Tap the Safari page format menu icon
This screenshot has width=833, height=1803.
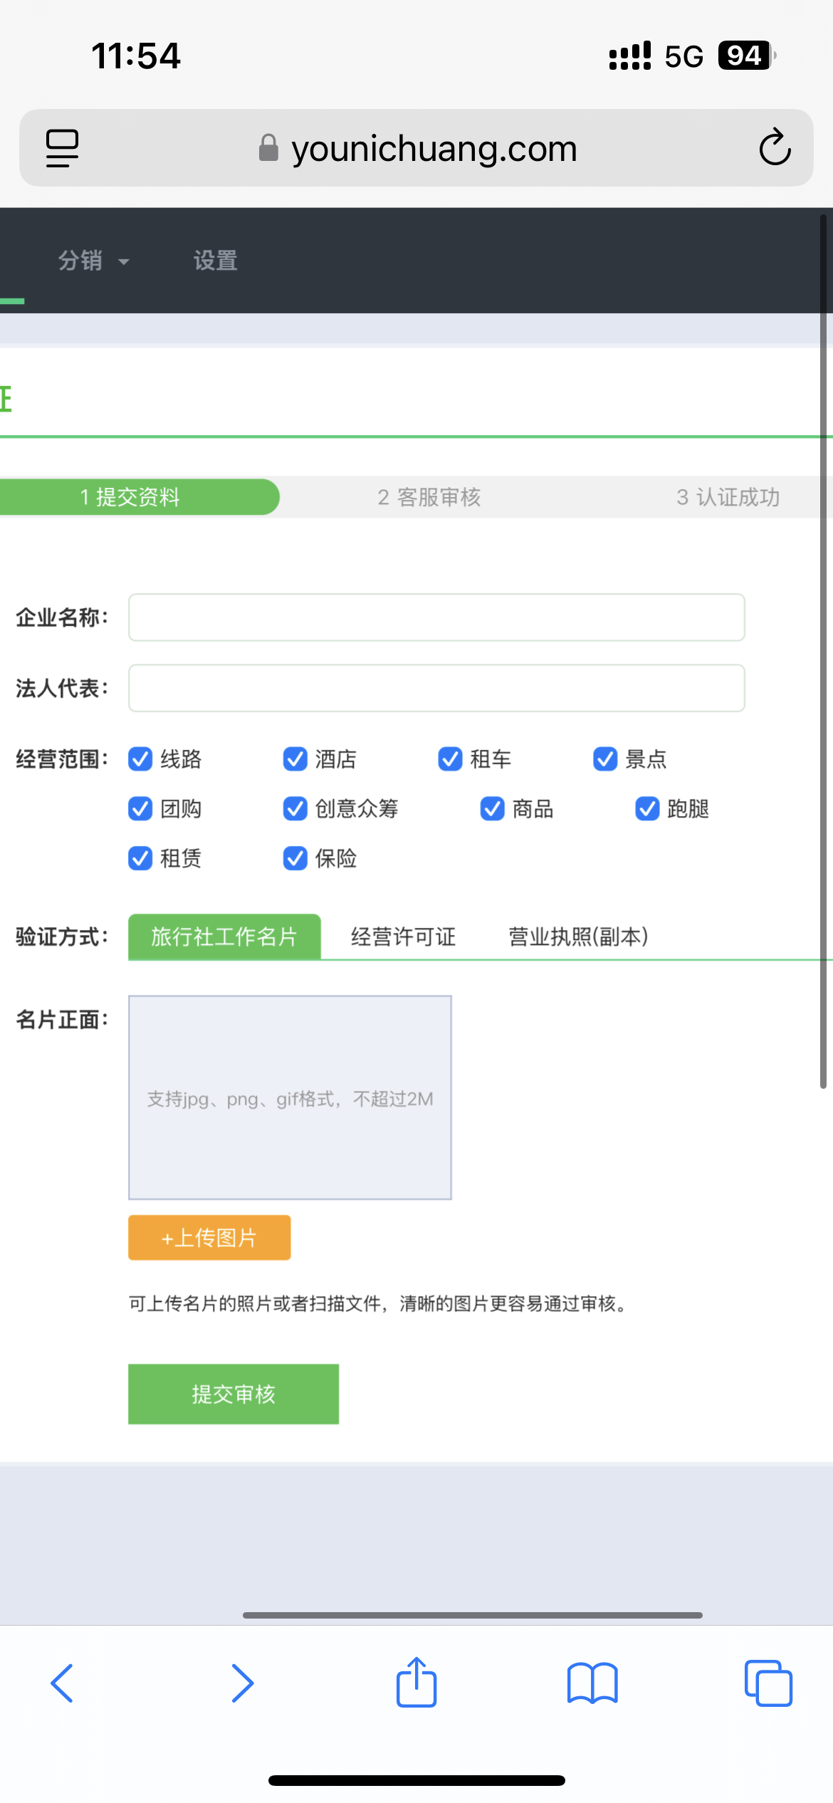(x=62, y=148)
